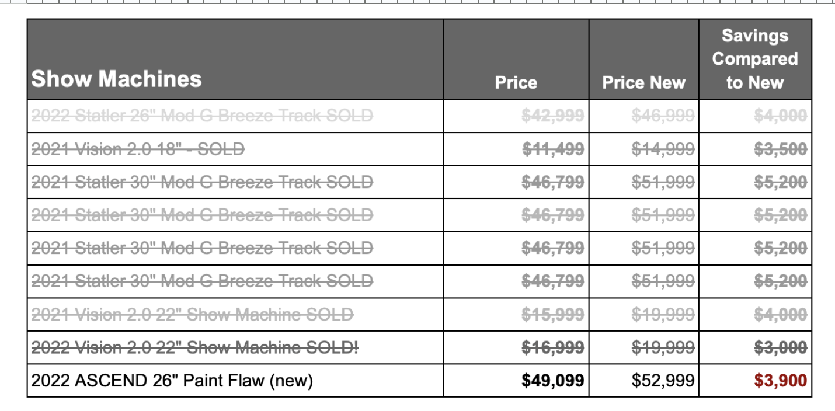Click the $52,999 Price New cell
Viewport: 835px width, 411px height.
[663, 381]
